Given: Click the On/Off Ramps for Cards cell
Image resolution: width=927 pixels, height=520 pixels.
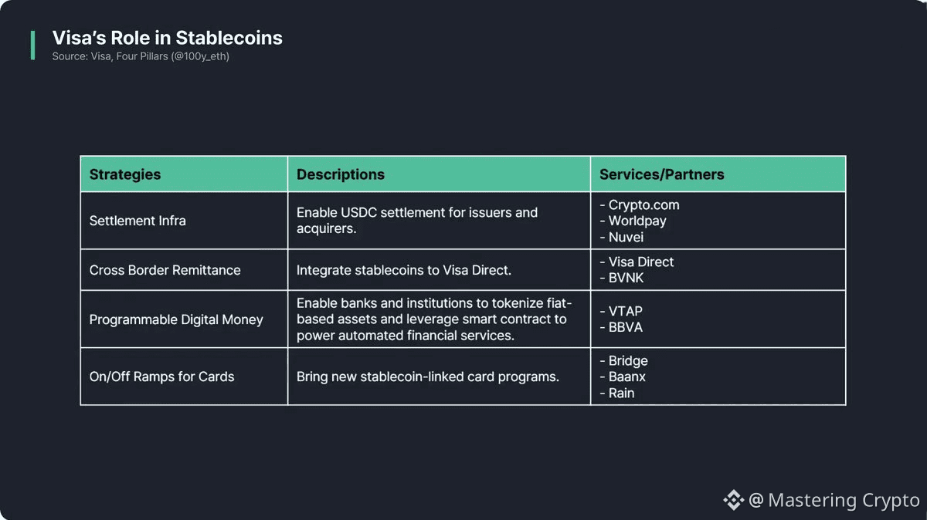Looking at the screenshot, I should [x=161, y=376].
